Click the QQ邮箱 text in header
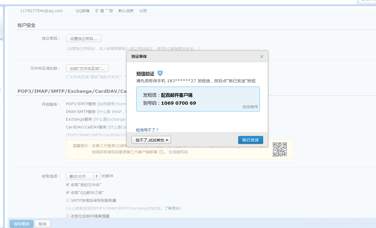Screen dimensions: 376x228 (83, 11)
